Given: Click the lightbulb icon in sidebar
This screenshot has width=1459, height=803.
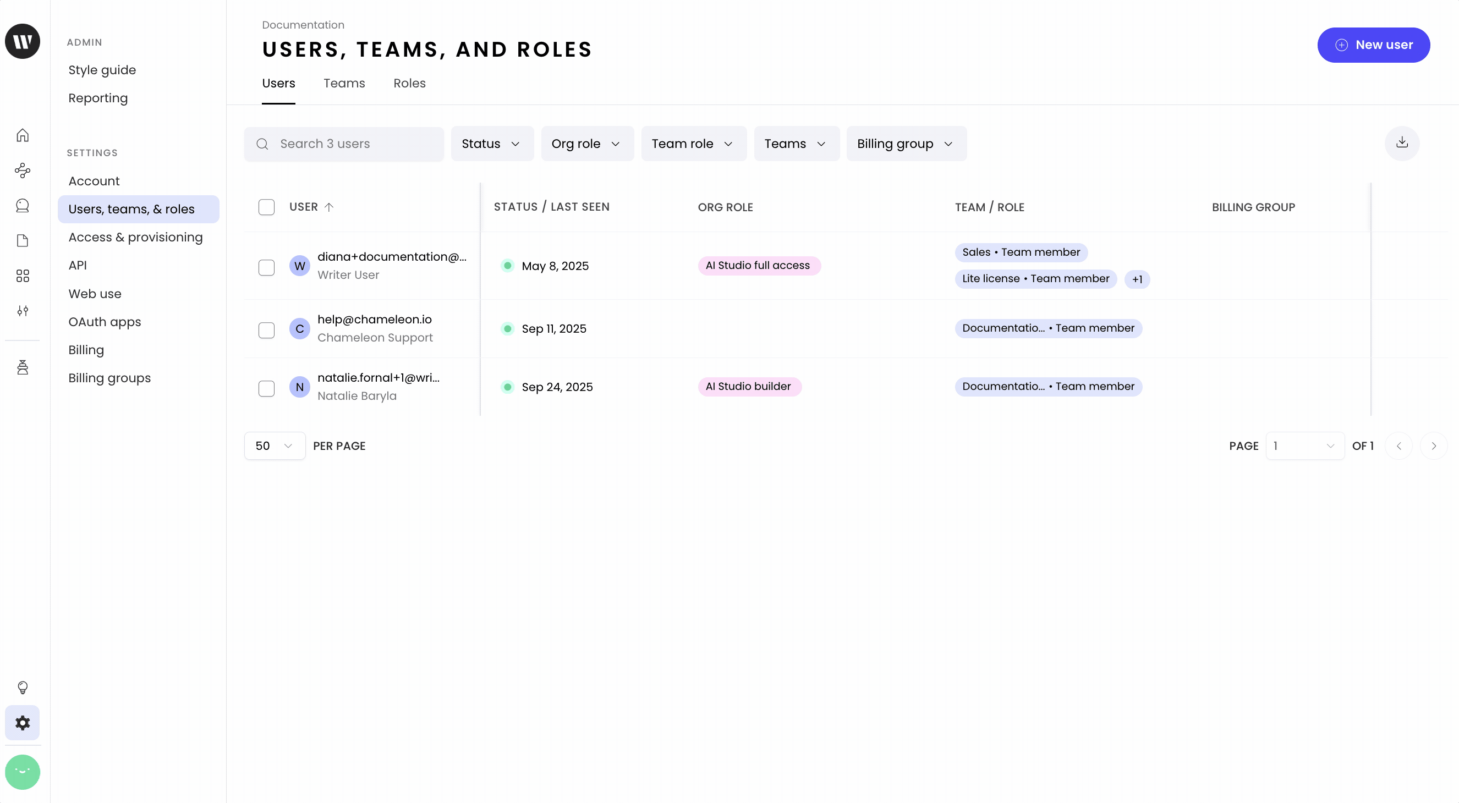Looking at the screenshot, I should pyautogui.click(x=23, y=687).
